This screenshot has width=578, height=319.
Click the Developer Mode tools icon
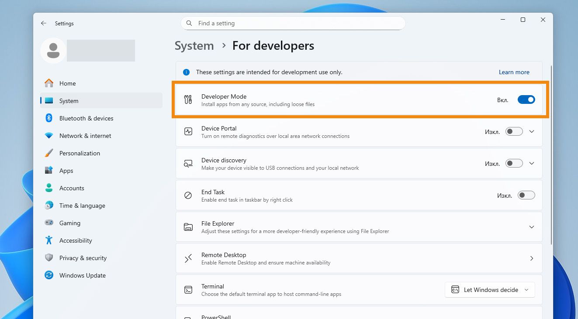pos(188,99)
